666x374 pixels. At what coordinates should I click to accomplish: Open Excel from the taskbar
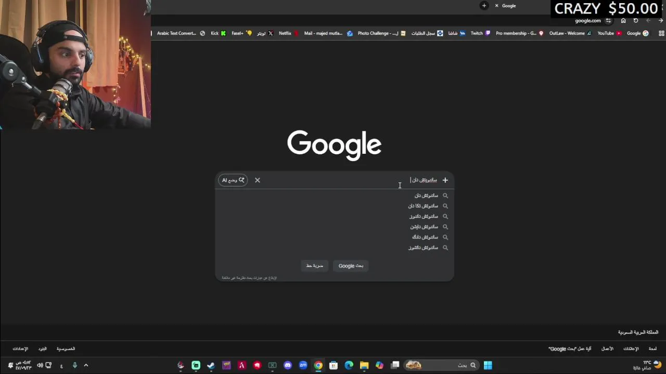click(272, 365)
